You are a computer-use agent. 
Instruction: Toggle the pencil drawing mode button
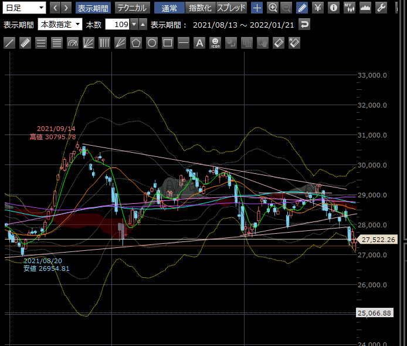pos(302,8)
